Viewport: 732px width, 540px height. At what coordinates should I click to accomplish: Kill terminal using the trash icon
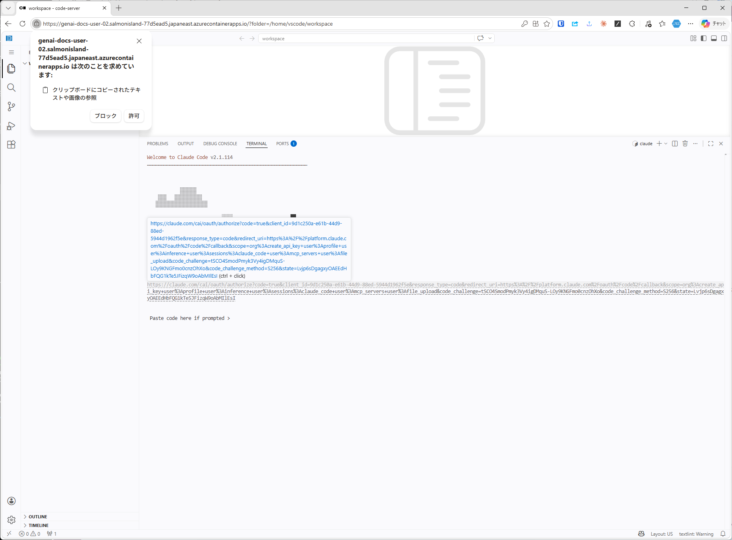click(685, 144)
